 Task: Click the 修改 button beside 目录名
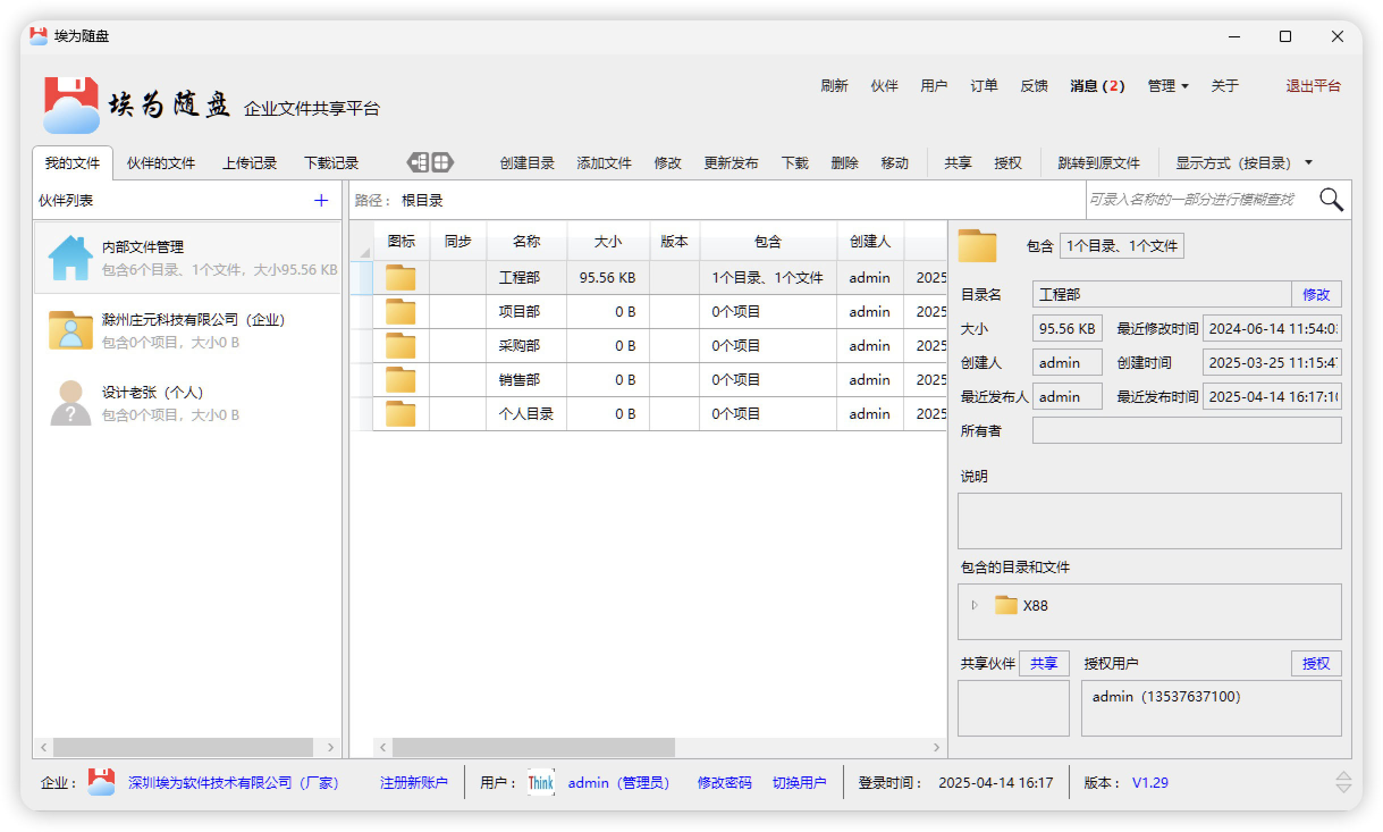click(x=1316, y=295)
